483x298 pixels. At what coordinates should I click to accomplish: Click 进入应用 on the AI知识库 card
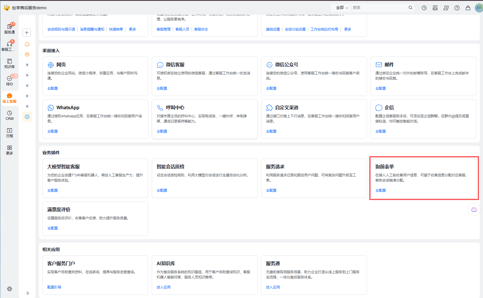pyautogui.click(x=164, y=287)
